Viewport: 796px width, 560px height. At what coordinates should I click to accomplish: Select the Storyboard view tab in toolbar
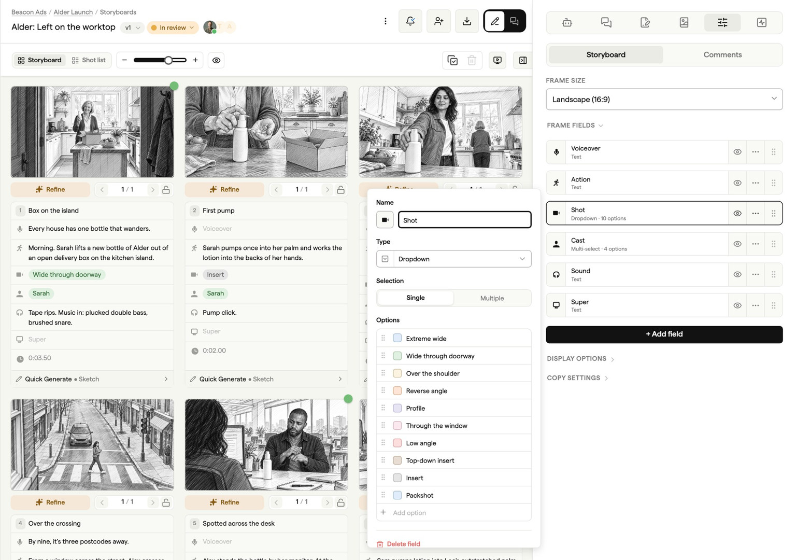tap(39, 60)
